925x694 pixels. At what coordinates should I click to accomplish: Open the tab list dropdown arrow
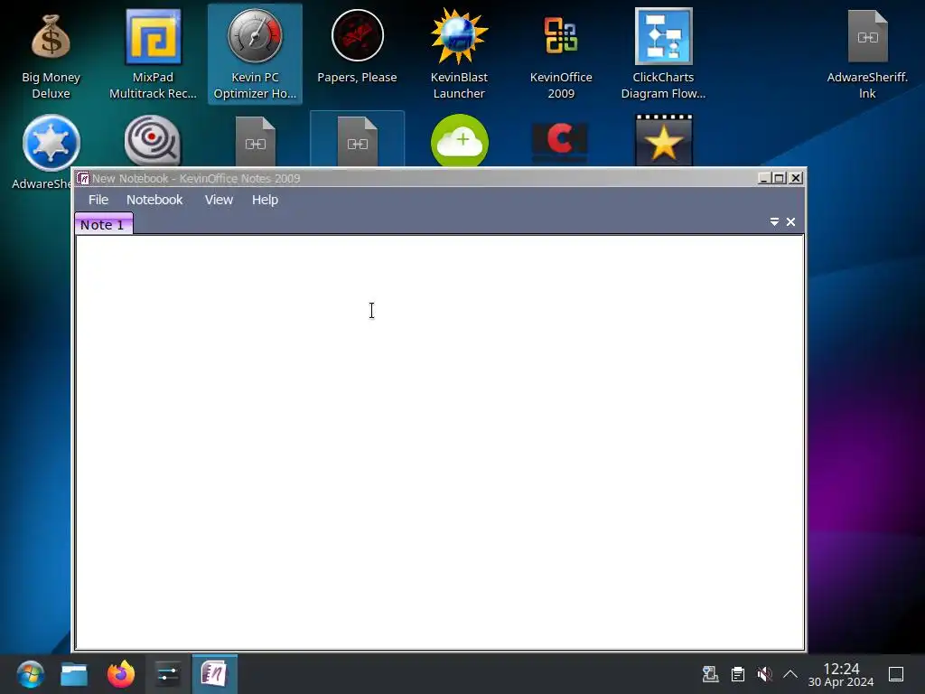(774, 222)
